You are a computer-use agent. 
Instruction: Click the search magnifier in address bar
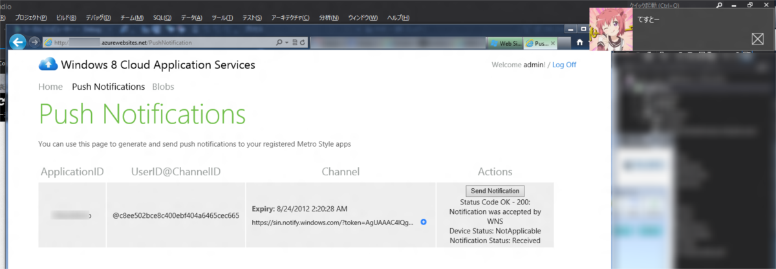279,43
